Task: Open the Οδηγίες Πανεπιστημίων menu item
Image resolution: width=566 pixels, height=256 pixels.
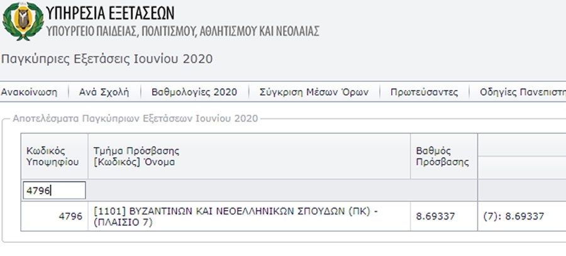Action: [x=523, y=92]
